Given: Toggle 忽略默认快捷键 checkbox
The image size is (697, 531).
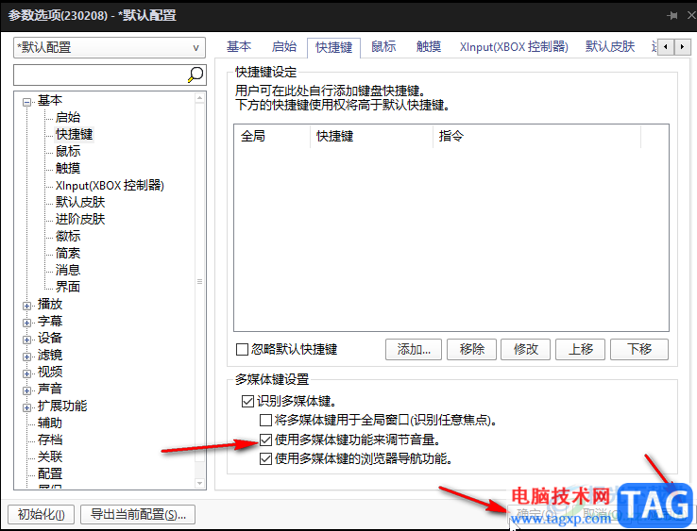Looking at the screenshot, I should [x=242, y=349].
